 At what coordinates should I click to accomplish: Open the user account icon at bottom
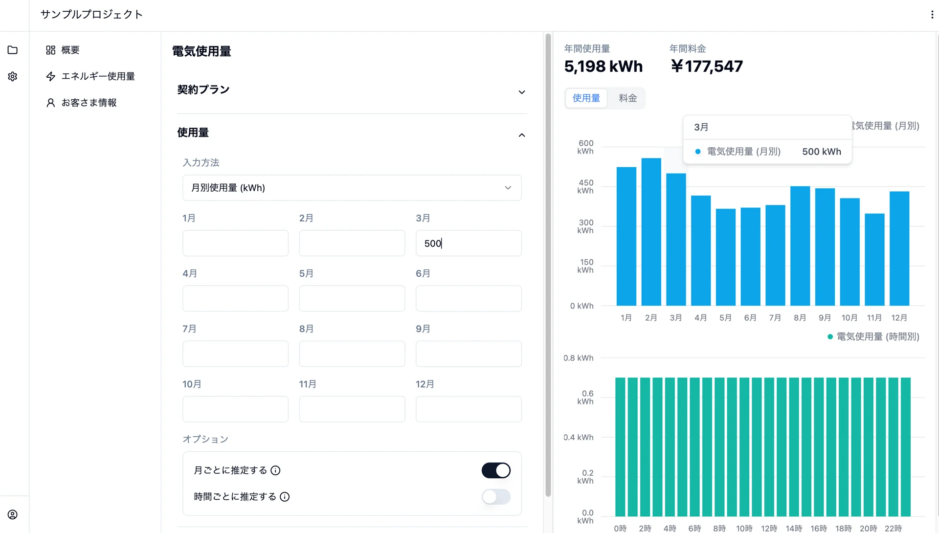pos(13,514)
